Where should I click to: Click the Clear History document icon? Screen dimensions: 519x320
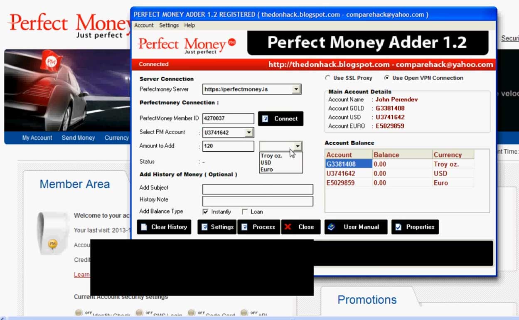coord(144,227)
